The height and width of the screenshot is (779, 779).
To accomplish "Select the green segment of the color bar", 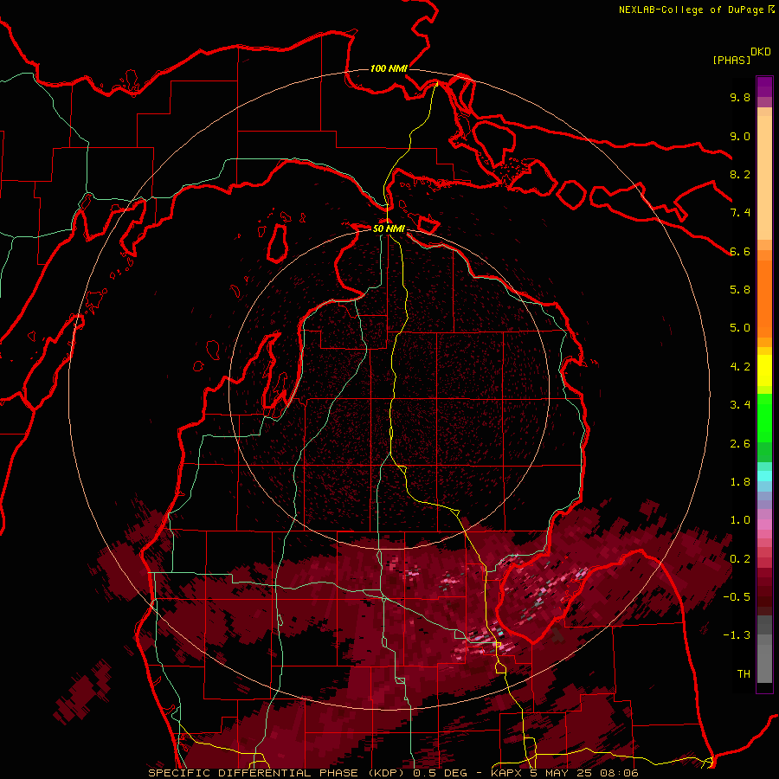I will coord(764,416).
